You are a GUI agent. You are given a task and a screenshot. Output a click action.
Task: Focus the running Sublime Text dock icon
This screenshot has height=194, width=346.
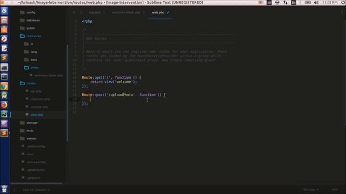click(4, 133)
